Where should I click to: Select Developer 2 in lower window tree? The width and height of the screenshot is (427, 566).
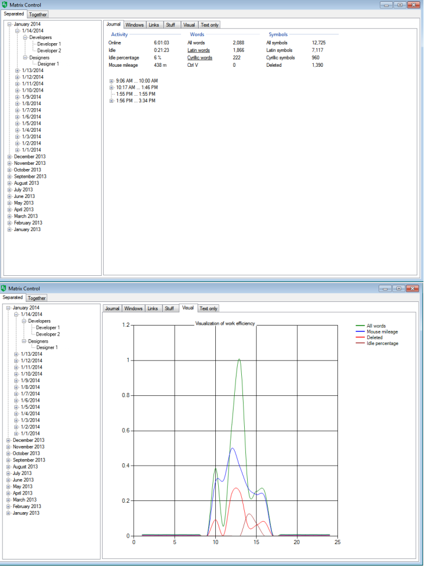(x=48, y=334)
